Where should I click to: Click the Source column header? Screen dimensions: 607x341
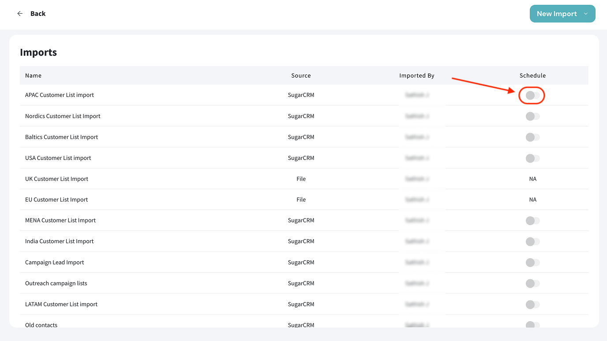301,76
